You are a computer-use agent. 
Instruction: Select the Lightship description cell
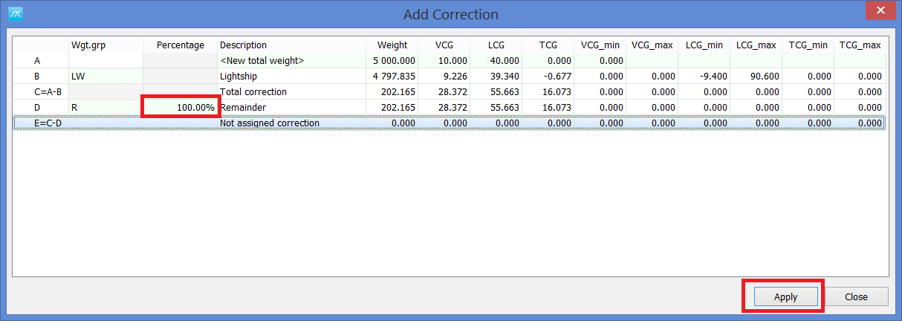pyautogui.click(x=291, y=76)
